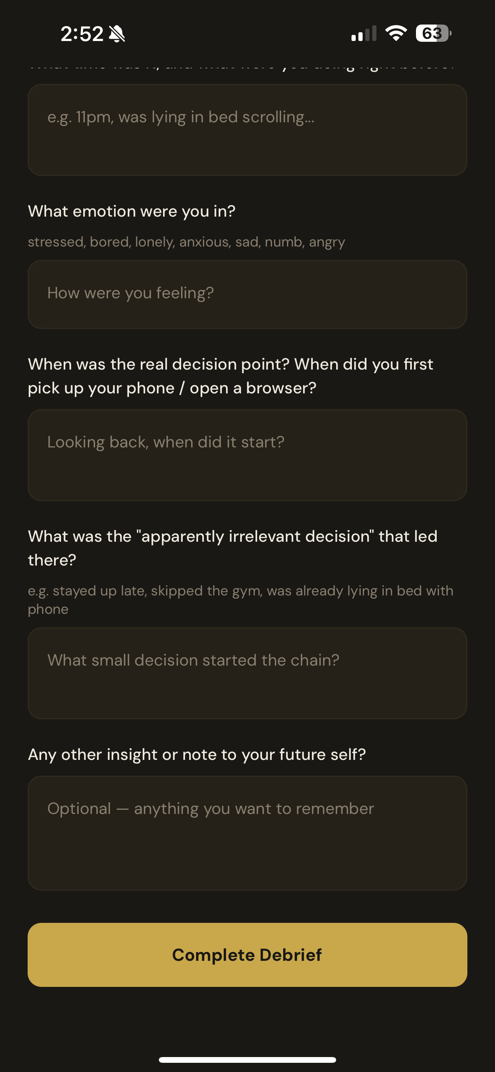This screenshot has width=495, height=1072.
Task: Focus the 'How were you feeling?' field
Action: tap(247, 294)
